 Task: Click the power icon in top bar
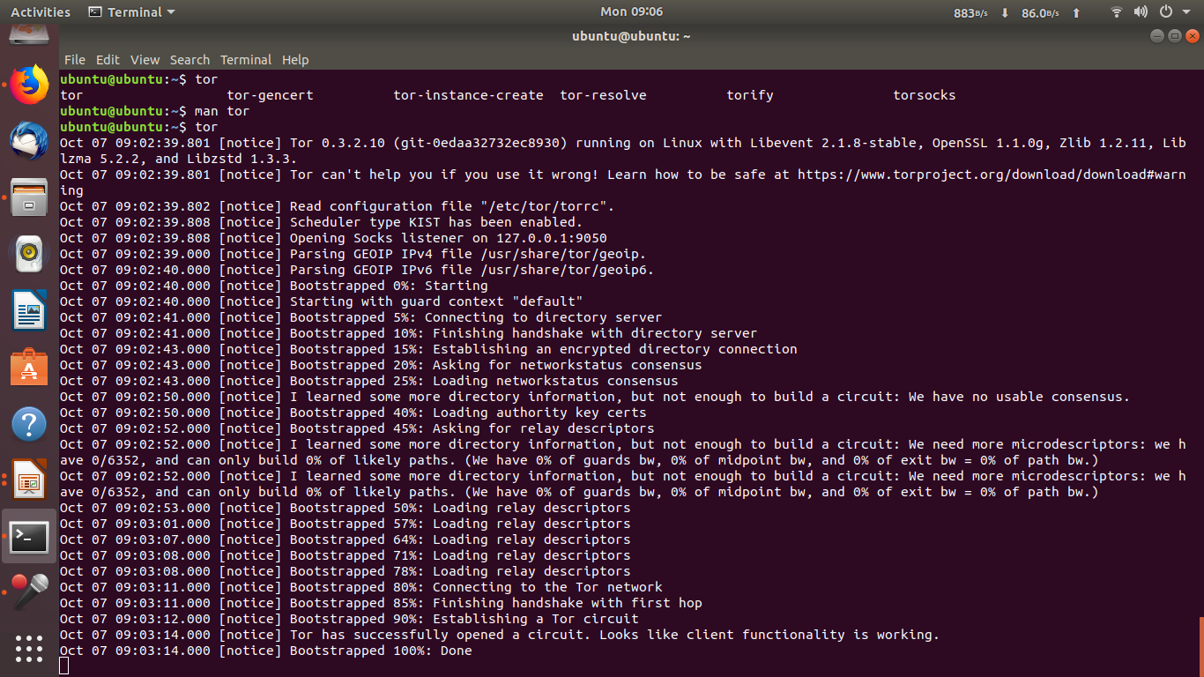click(1165, 12)
